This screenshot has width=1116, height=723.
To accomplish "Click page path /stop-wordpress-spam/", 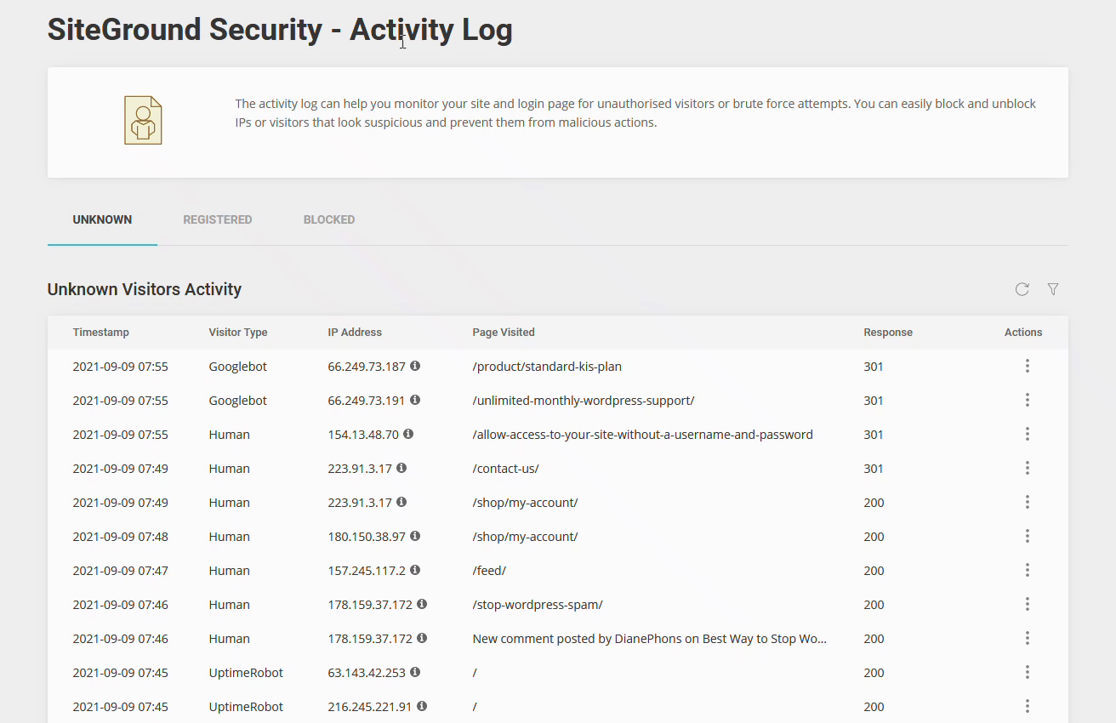I will click(x=538, y=605).
